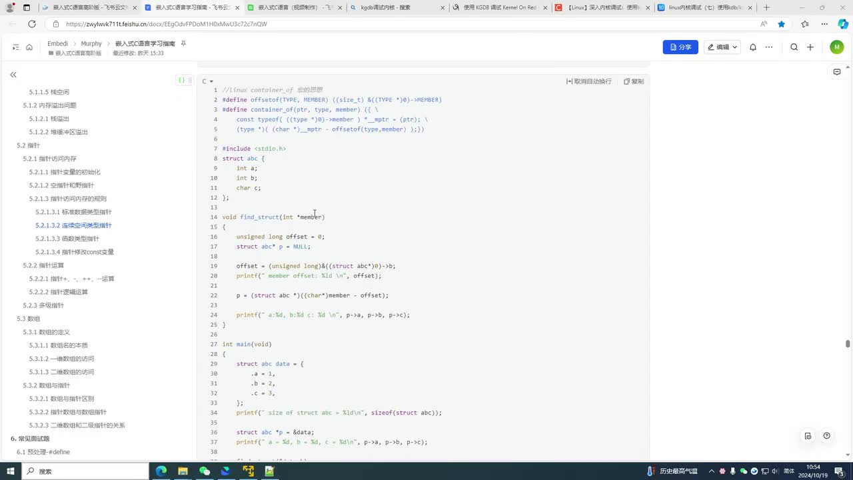Click the browser back arrow
Viewport: 853px width, 480px height.
(x=13, y=24)
